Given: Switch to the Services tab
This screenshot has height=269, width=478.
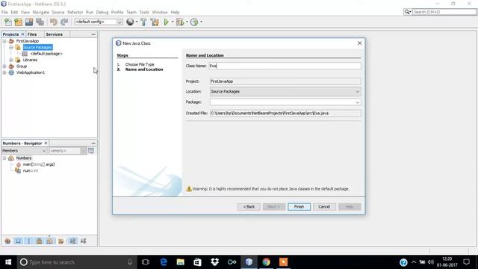Looking at the screenshot, I should coord(55,34).
